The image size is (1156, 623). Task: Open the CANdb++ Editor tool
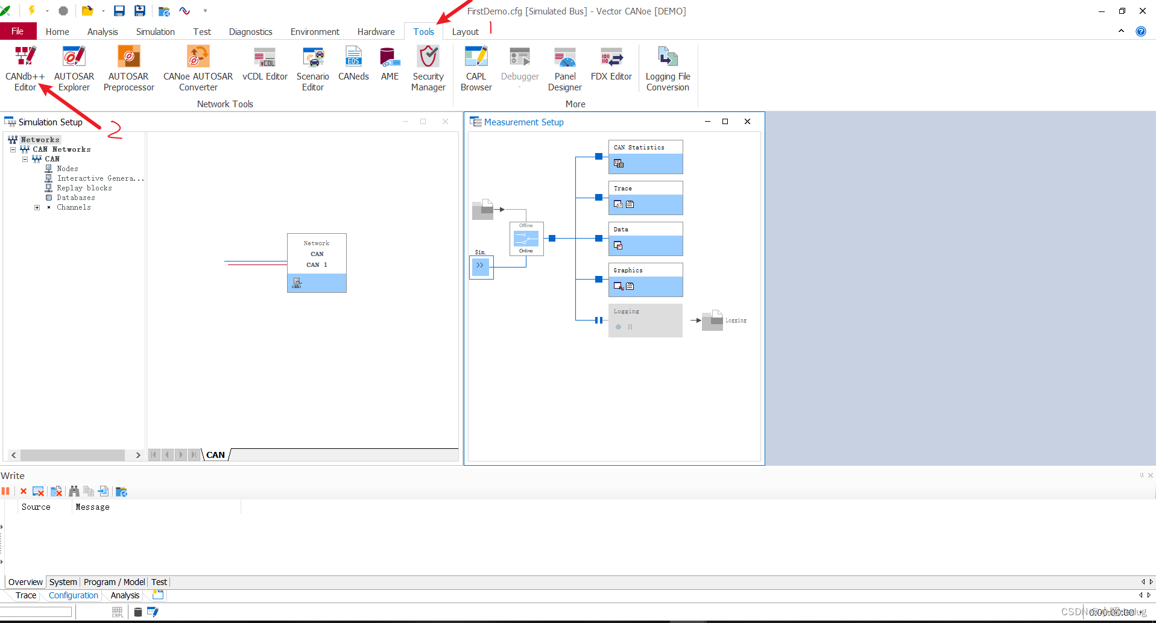(25, 69)
